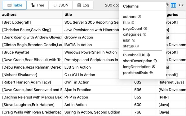Remove the isbn column via its delete icon

(x=133, y=40)
